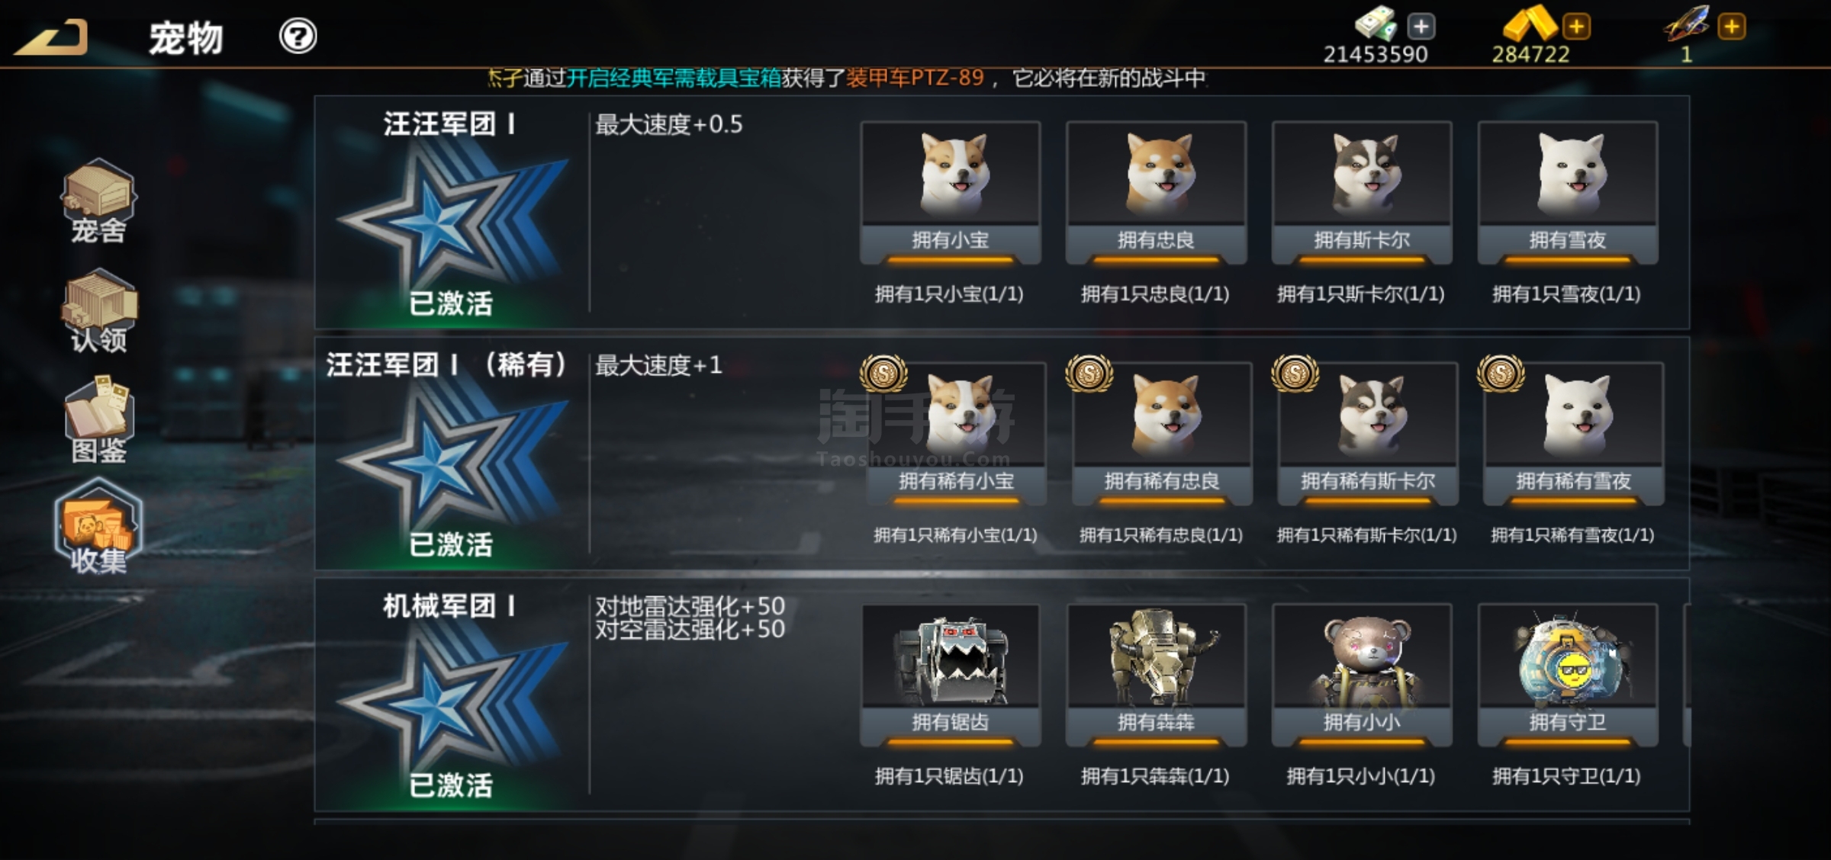Select the 收集 collection tab
Viewport: 1831px width, 860px height.
[98, 528]
